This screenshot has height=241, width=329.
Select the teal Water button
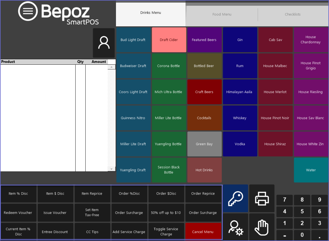point(311,170)
